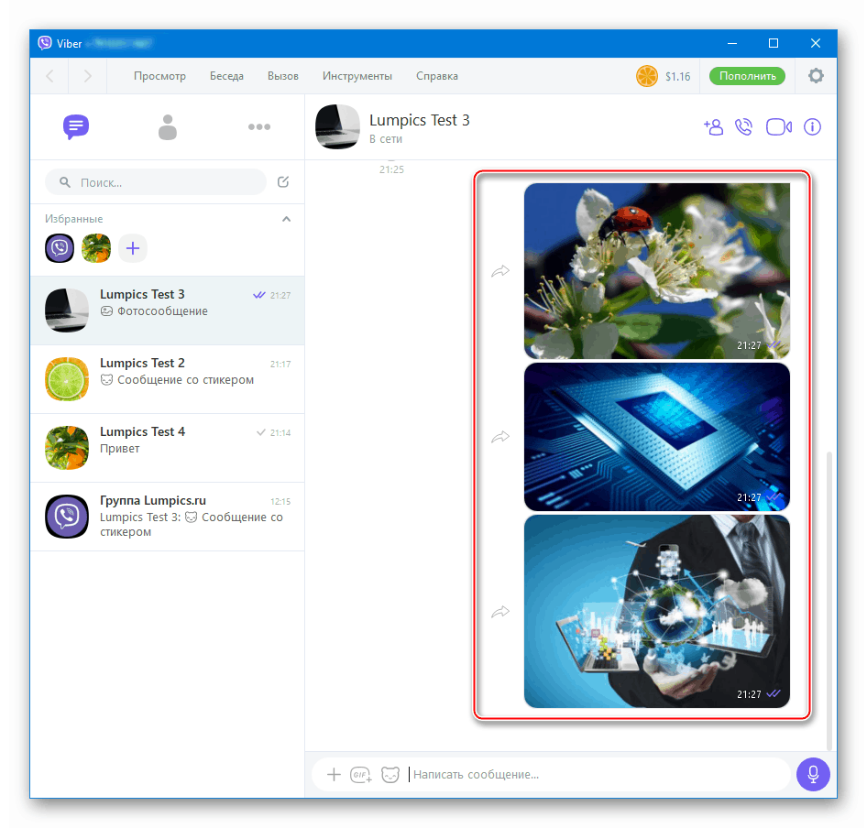Open Viber settings with the gear icon
This screenshot has height=828, width=867.
[x=816, y=76]
